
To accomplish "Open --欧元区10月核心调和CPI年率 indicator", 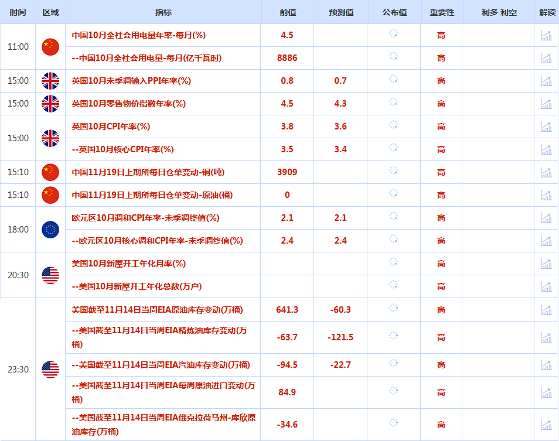I will 157,241.
